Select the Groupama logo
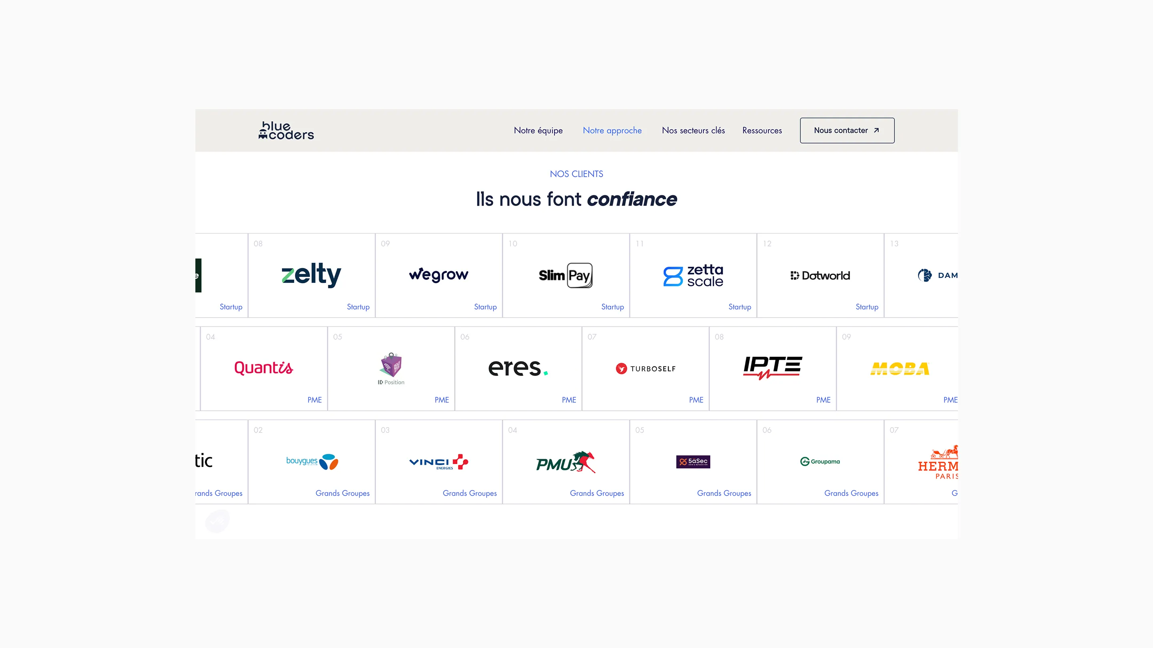Viewport: 1153px width, 648px height. pyautogui.click(x=820, y=462)
